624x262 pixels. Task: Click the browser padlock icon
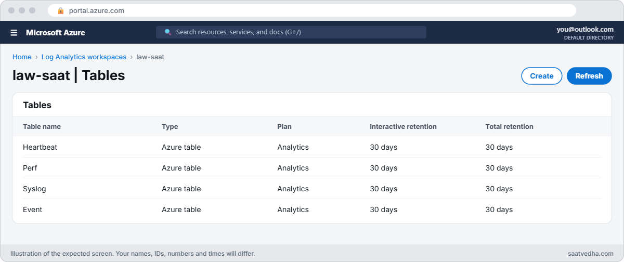(61, 10)
